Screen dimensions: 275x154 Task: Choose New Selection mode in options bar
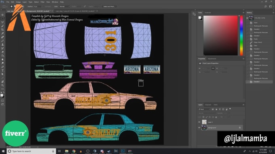pos(11,6)
